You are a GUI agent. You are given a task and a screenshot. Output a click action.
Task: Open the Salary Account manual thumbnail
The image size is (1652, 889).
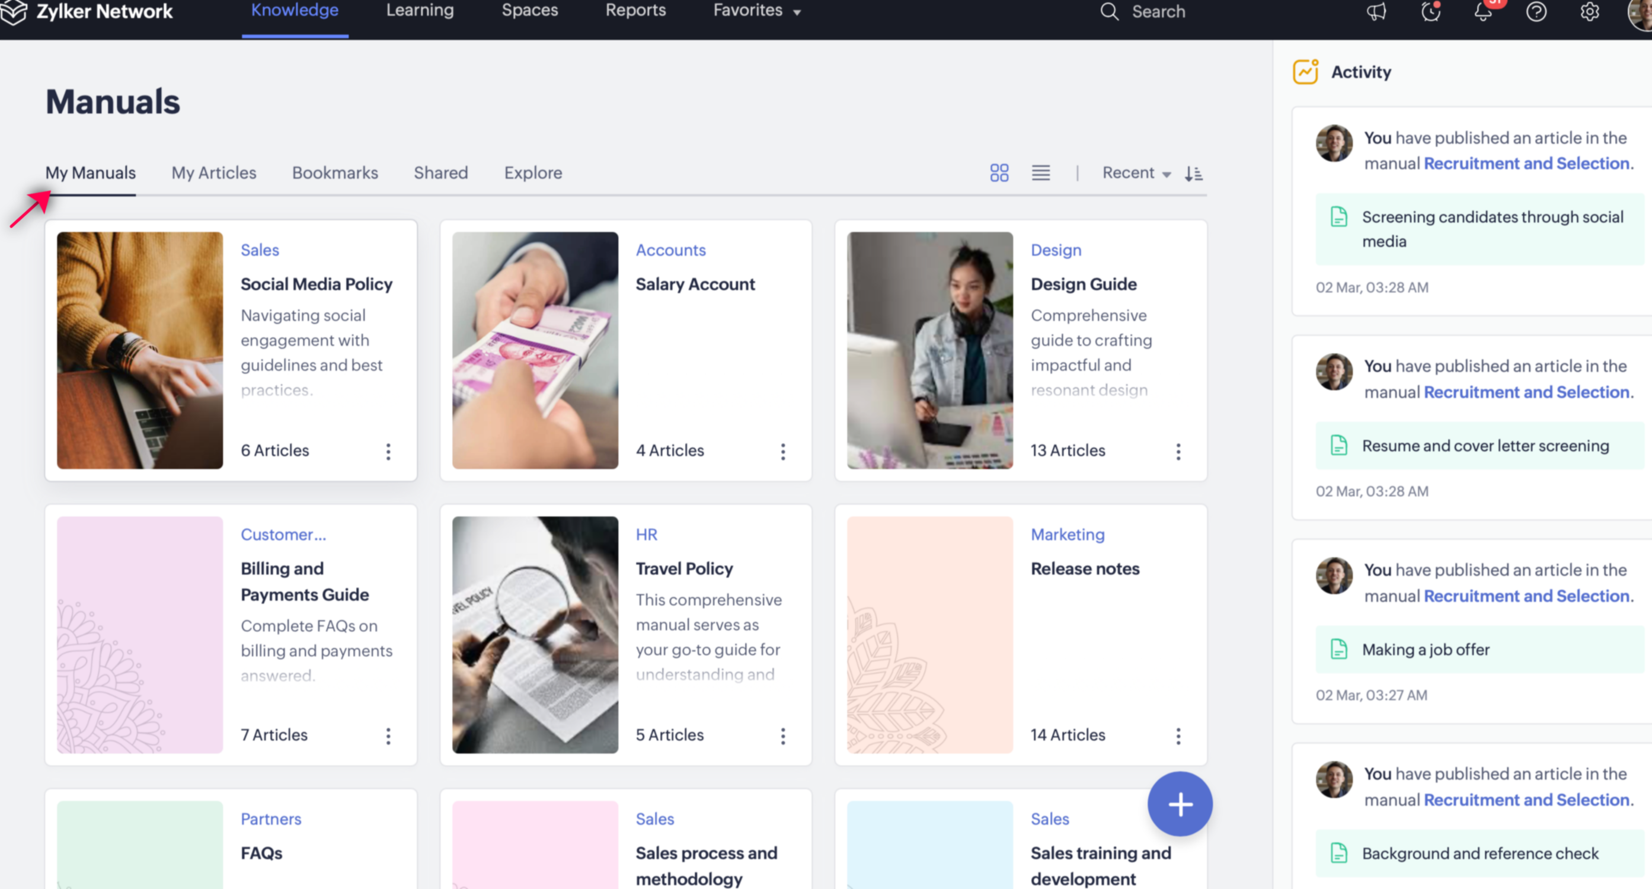pos(535,350)
